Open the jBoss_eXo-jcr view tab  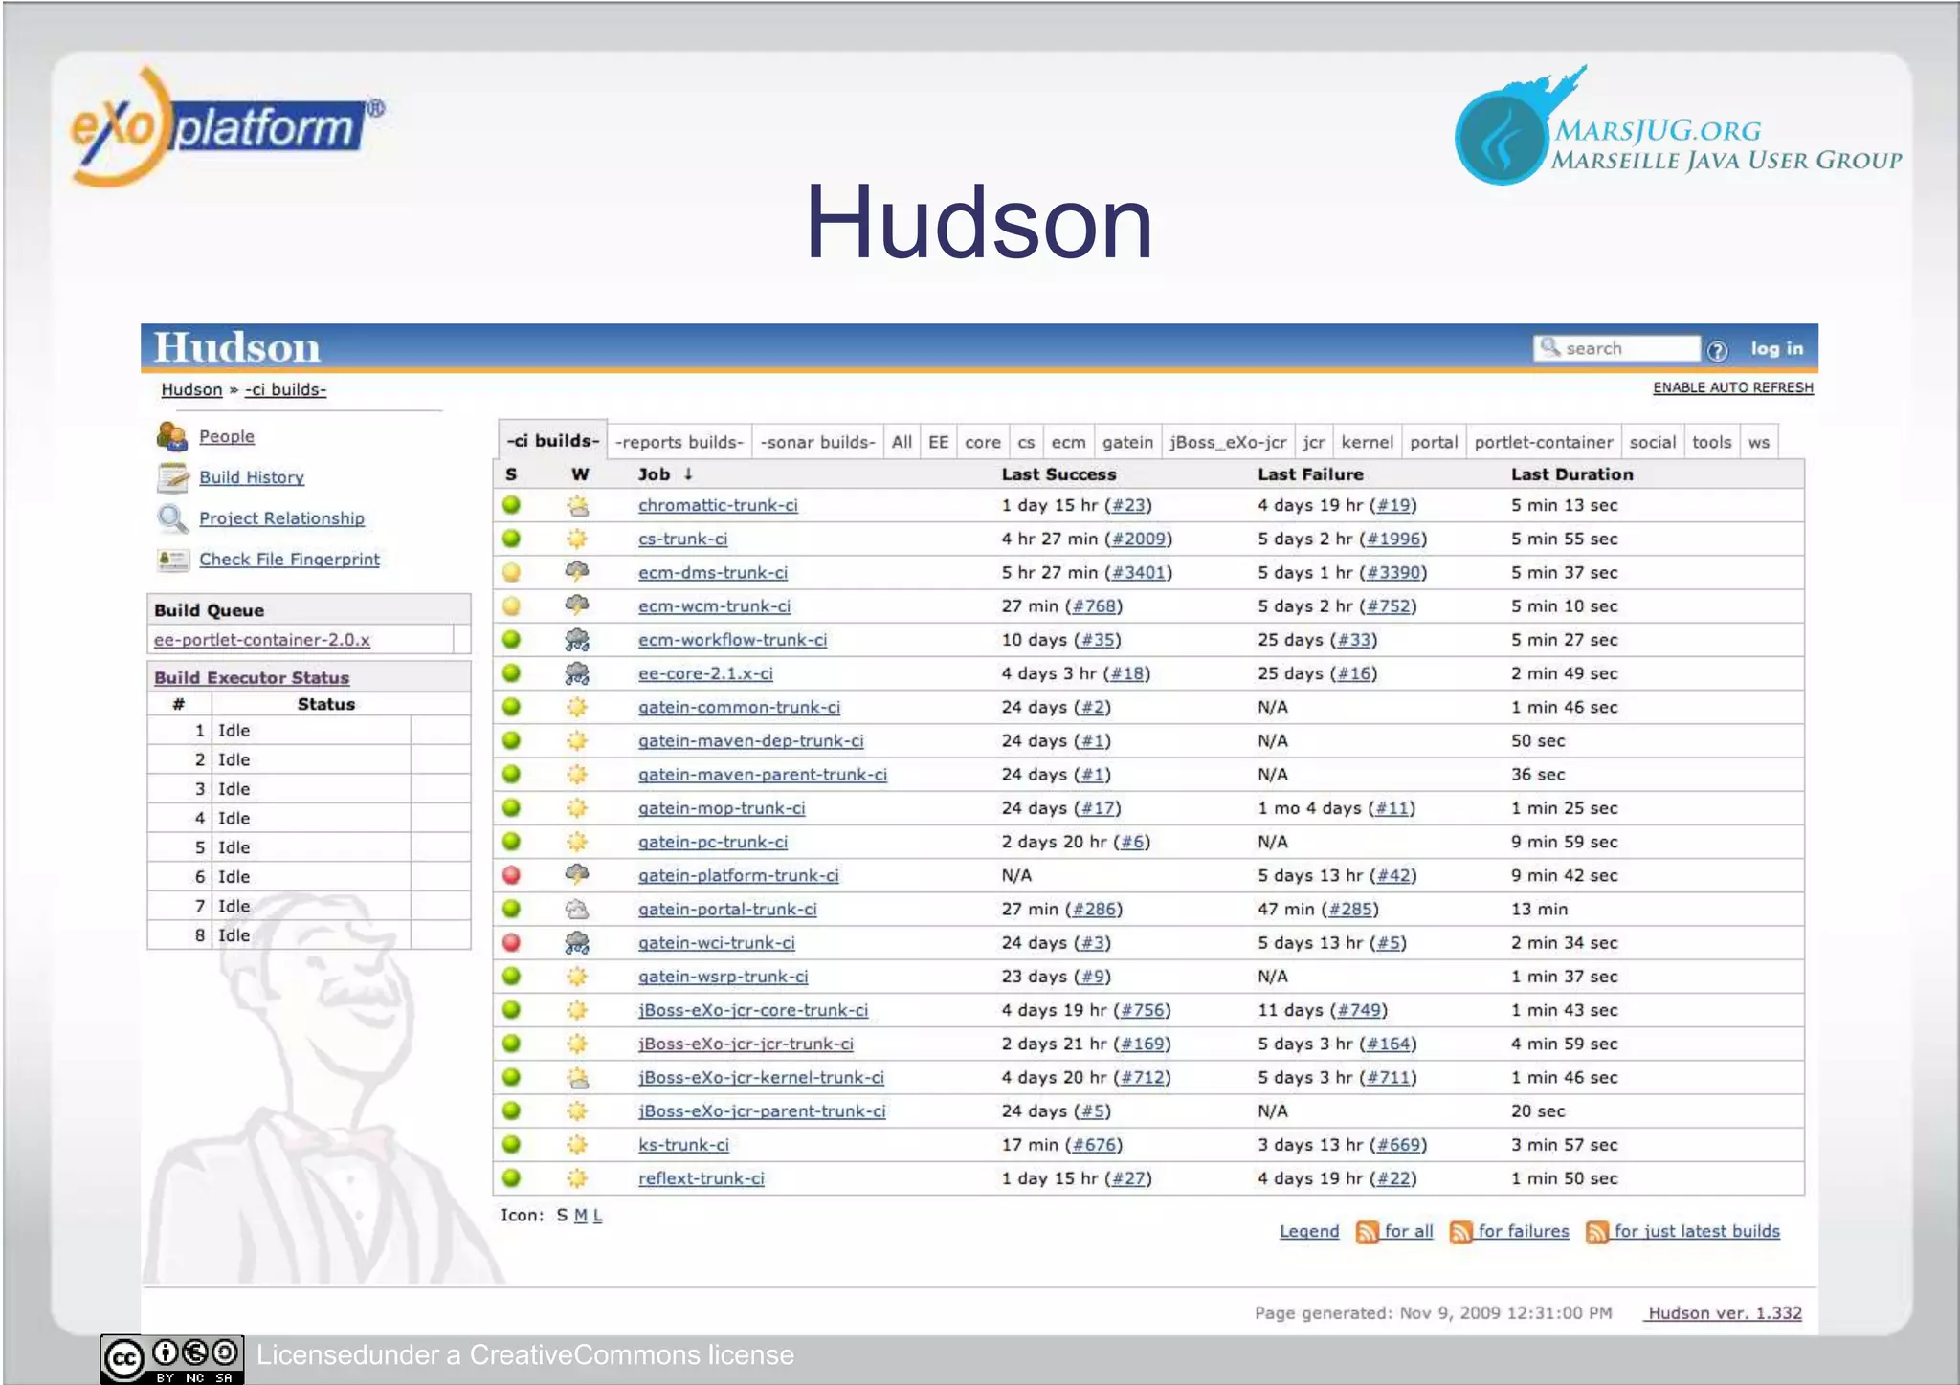tap(1228, 442)
